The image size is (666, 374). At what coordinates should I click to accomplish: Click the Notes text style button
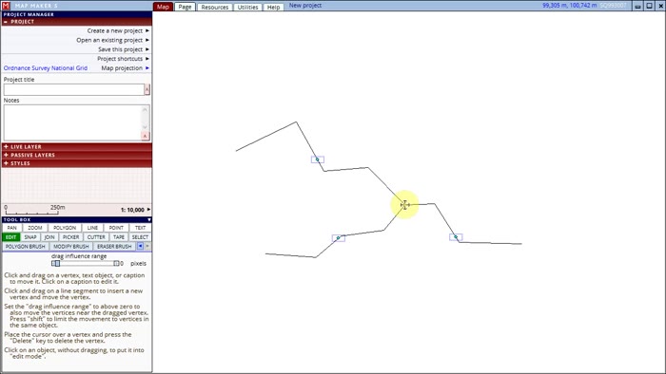(x=145, y=136)
